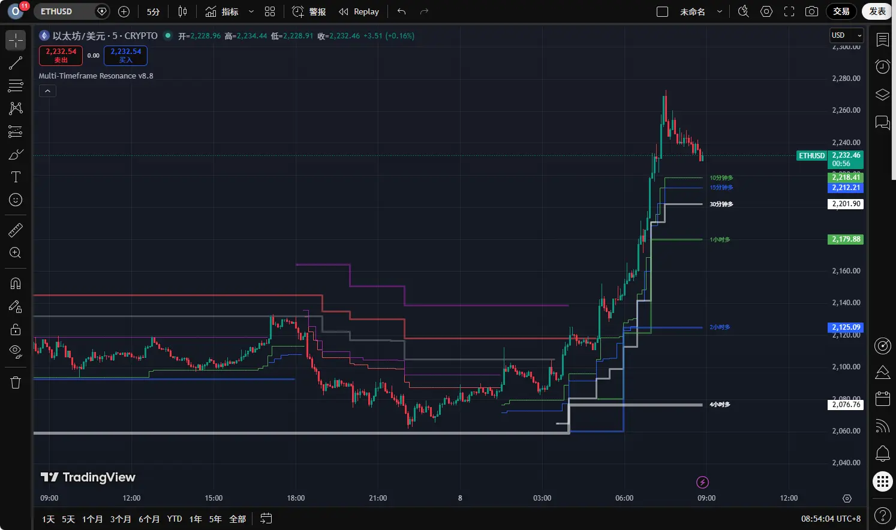Image resolution: width=896 pixels, height=530 pixels.
Task: Toggle magnet mode for drawings
Action: pos(16,284)
